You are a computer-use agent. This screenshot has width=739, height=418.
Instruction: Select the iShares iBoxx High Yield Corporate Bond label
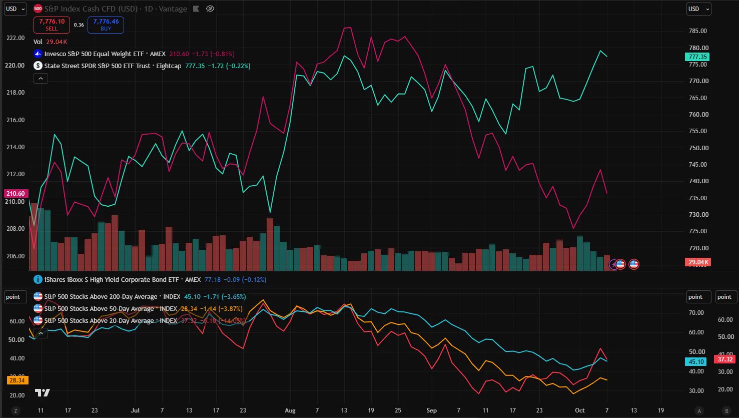pyautogui.click(x=123, y=279)
